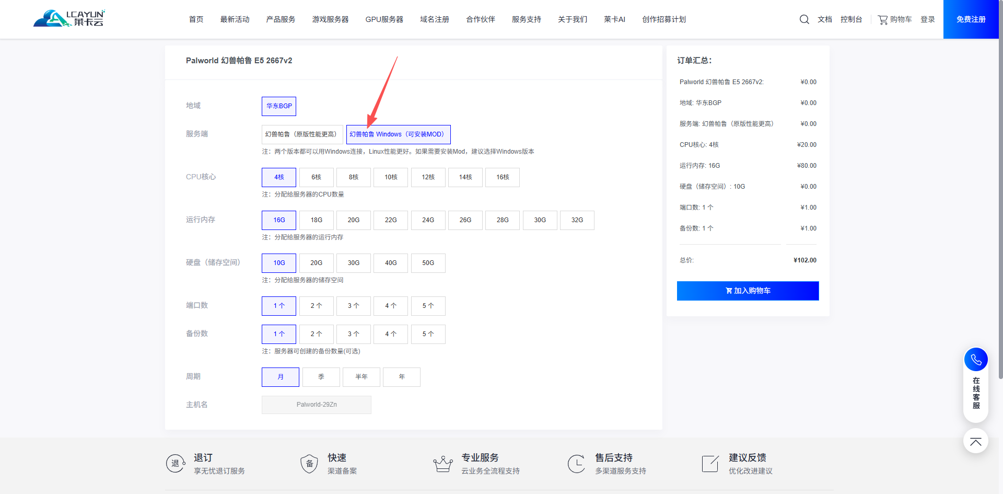Select 12核 CPU option
The image size is (1003, 494).
tap(428, 177)
